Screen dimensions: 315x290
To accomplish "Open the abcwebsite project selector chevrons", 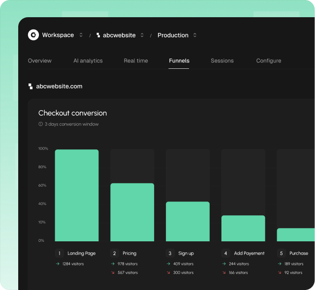I will pyautogui.click(x=142, y=35).
